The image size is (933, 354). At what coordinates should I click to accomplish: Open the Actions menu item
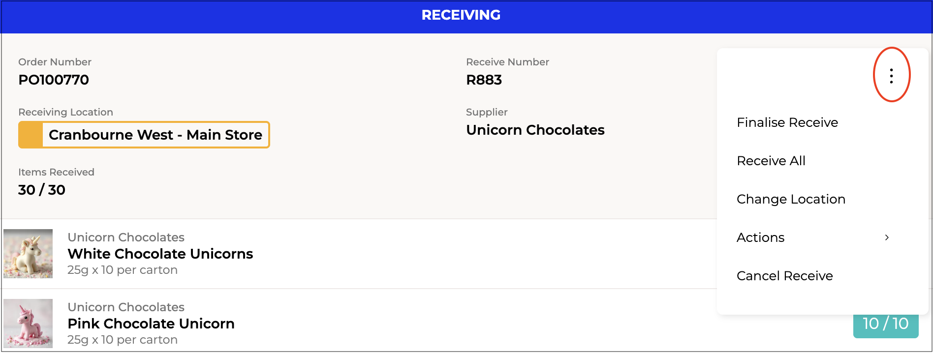(761, 237)
